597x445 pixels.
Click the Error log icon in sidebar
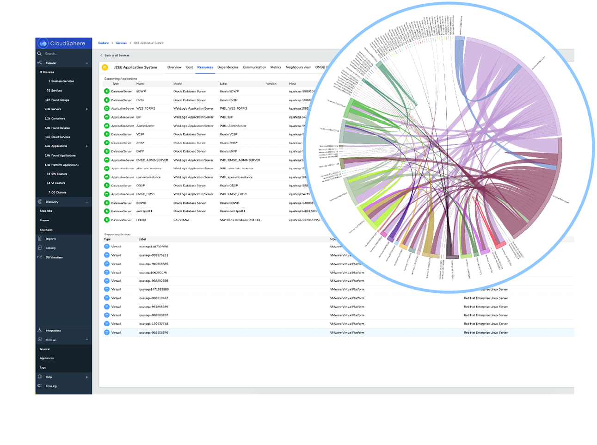pyautogui.click(x=40, y=386)
